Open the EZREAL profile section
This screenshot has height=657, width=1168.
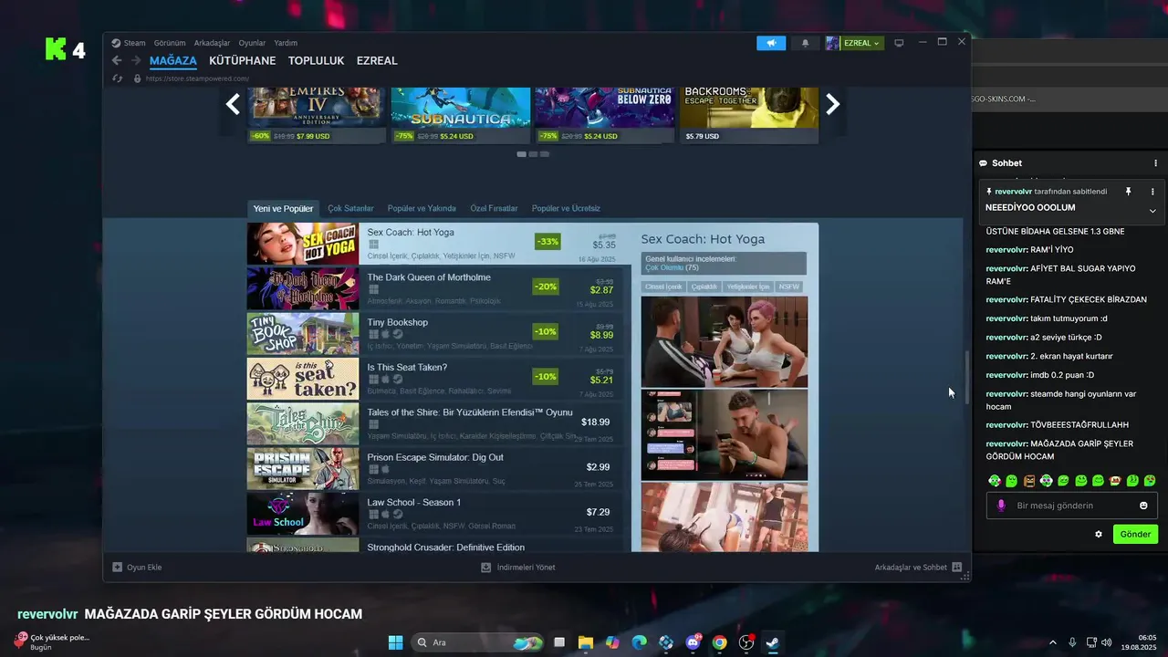(x=377, y=61)
